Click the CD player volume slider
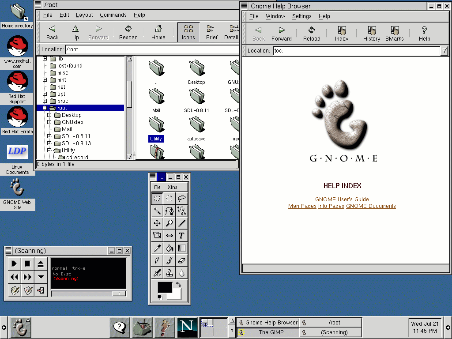The image size is (452, 339). click(x=88, y=294)
